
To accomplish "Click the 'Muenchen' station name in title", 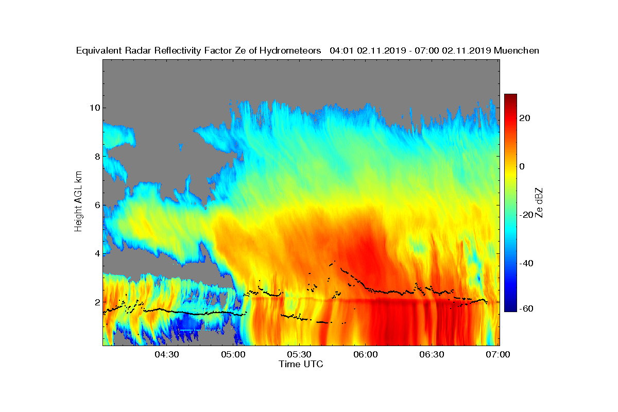I will click(517, 50).
